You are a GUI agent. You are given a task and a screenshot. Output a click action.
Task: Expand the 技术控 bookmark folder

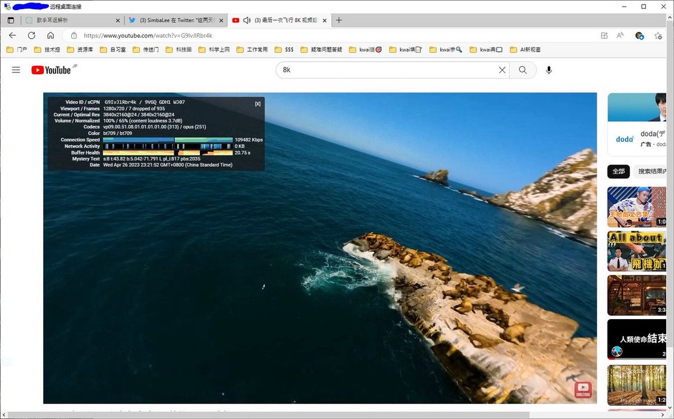[x=47, y=50]
